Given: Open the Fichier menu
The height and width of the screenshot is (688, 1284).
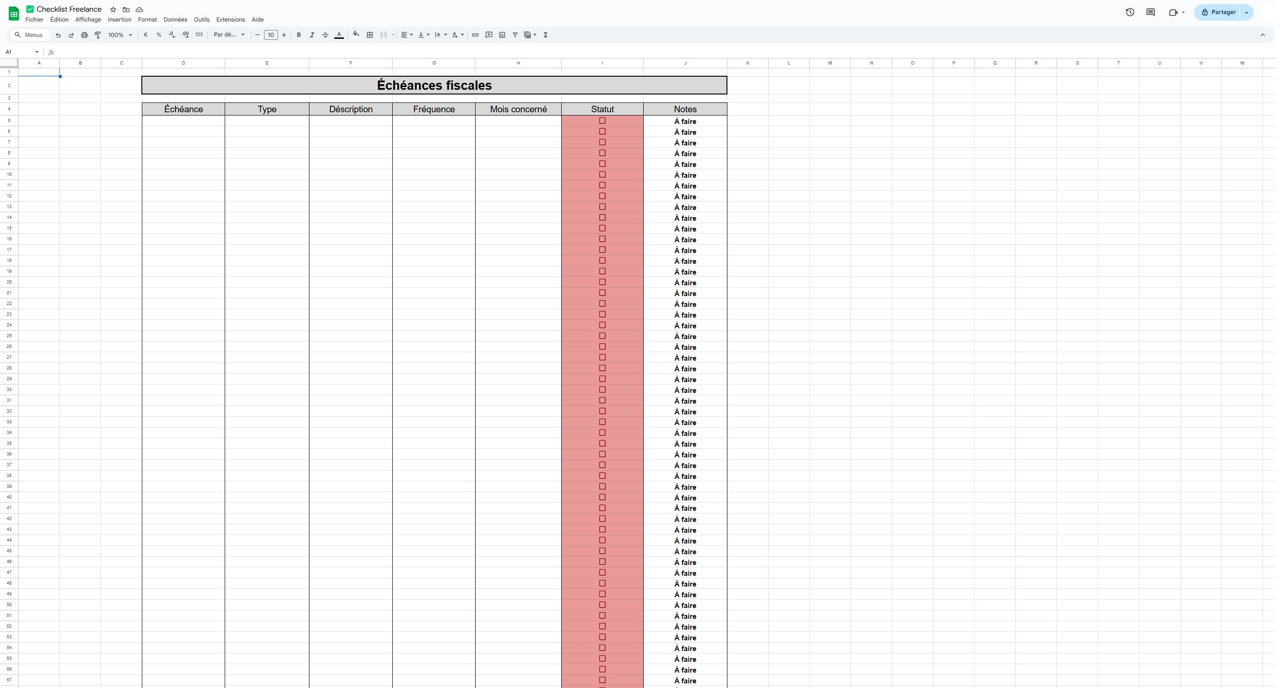Looking at the screenshot, I should click(x=34, y=20).
